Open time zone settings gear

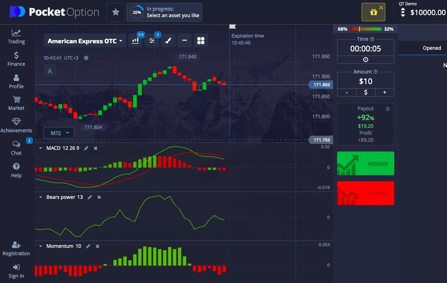[86, 58]
